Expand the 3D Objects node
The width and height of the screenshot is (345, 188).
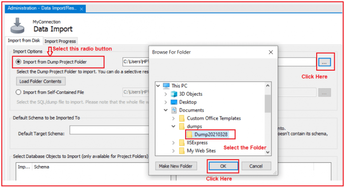[166, 94]
